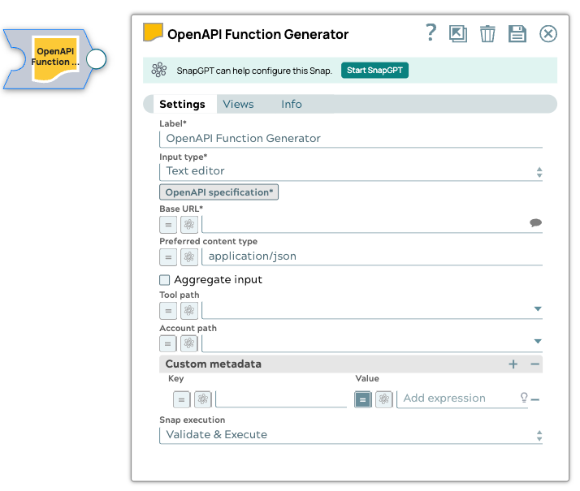Click minus in Custom metadata header

[x=535, y=364]
